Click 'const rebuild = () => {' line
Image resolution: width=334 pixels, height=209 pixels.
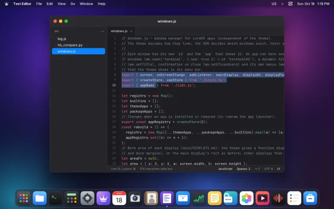coord(145,127)
